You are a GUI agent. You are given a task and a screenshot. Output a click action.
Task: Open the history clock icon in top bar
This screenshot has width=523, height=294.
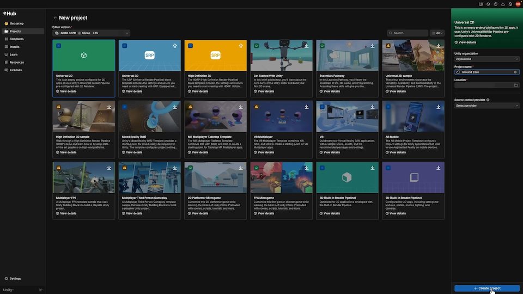496,4
